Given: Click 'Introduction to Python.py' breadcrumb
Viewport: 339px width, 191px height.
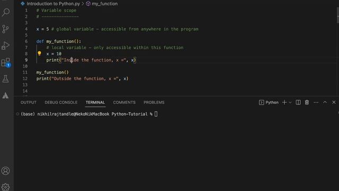Looking at the screenshot, I should 53,4.
